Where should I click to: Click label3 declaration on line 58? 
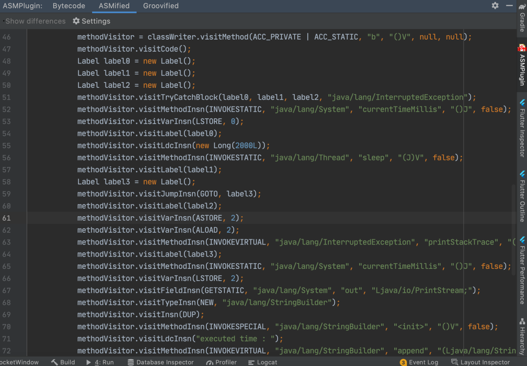click(x=117, y=182)
